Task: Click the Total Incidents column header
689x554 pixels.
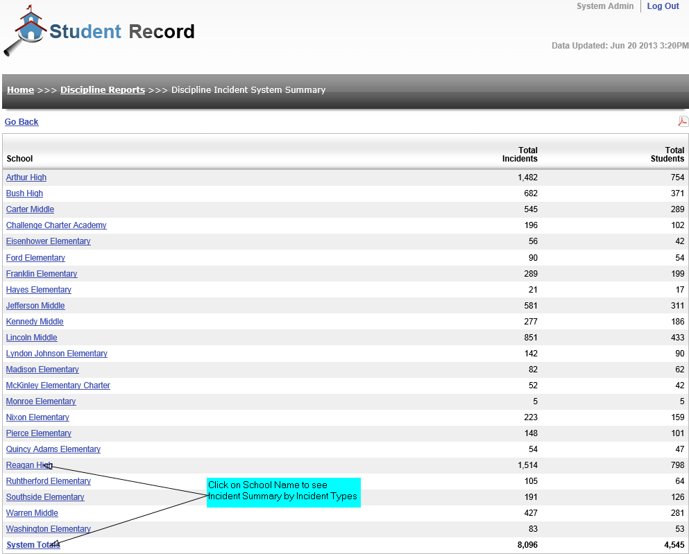Action: coord(520,155)
